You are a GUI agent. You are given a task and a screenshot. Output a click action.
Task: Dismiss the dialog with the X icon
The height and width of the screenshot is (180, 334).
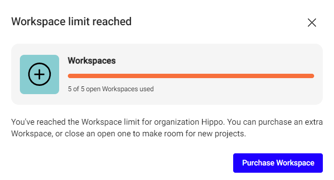click(312, 22)
